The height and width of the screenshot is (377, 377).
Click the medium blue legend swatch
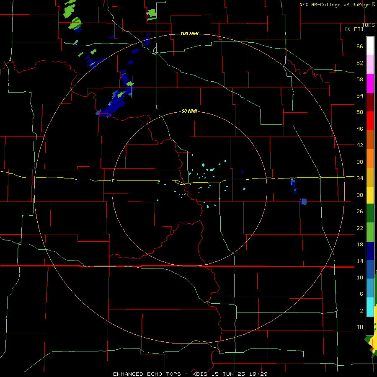click(x=370, y=269)
